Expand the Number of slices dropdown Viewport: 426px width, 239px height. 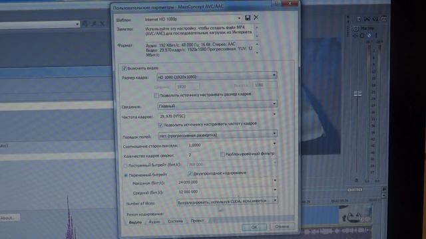[275, 200]
